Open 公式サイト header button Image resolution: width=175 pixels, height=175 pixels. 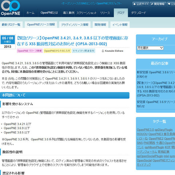[x=141, y=4]
